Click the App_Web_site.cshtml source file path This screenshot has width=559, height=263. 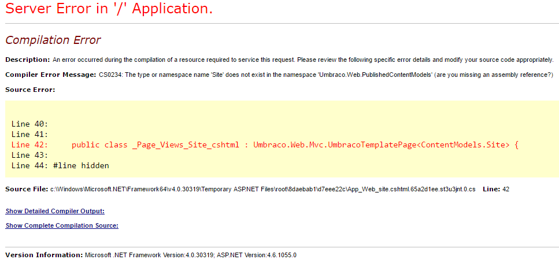coord(263,189)
